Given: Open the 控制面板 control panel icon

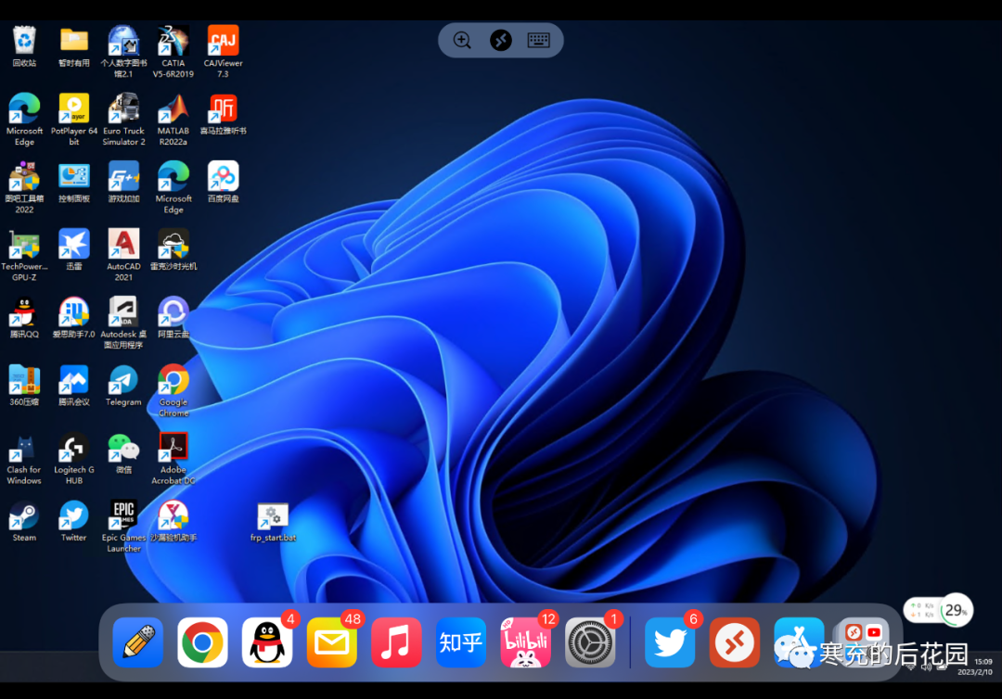Looking at the screenshot, I should pyautogui.click(x=74, y=182).
